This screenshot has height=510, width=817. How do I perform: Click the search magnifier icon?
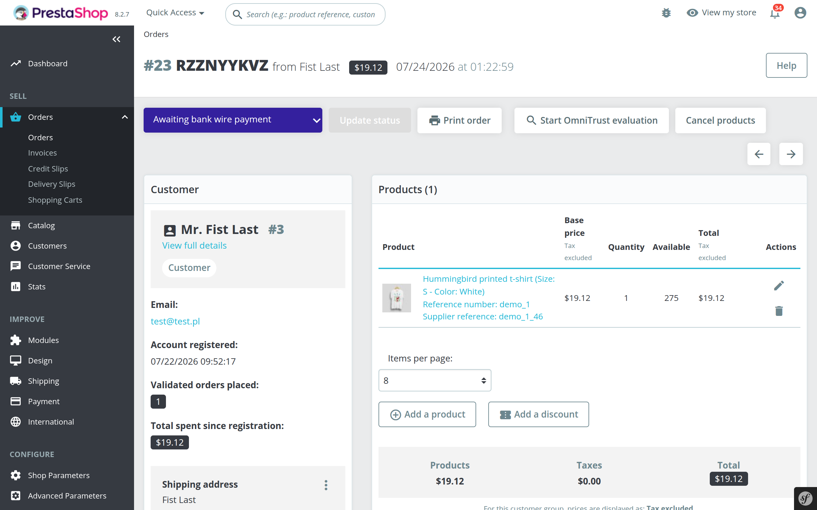[237, 15]
